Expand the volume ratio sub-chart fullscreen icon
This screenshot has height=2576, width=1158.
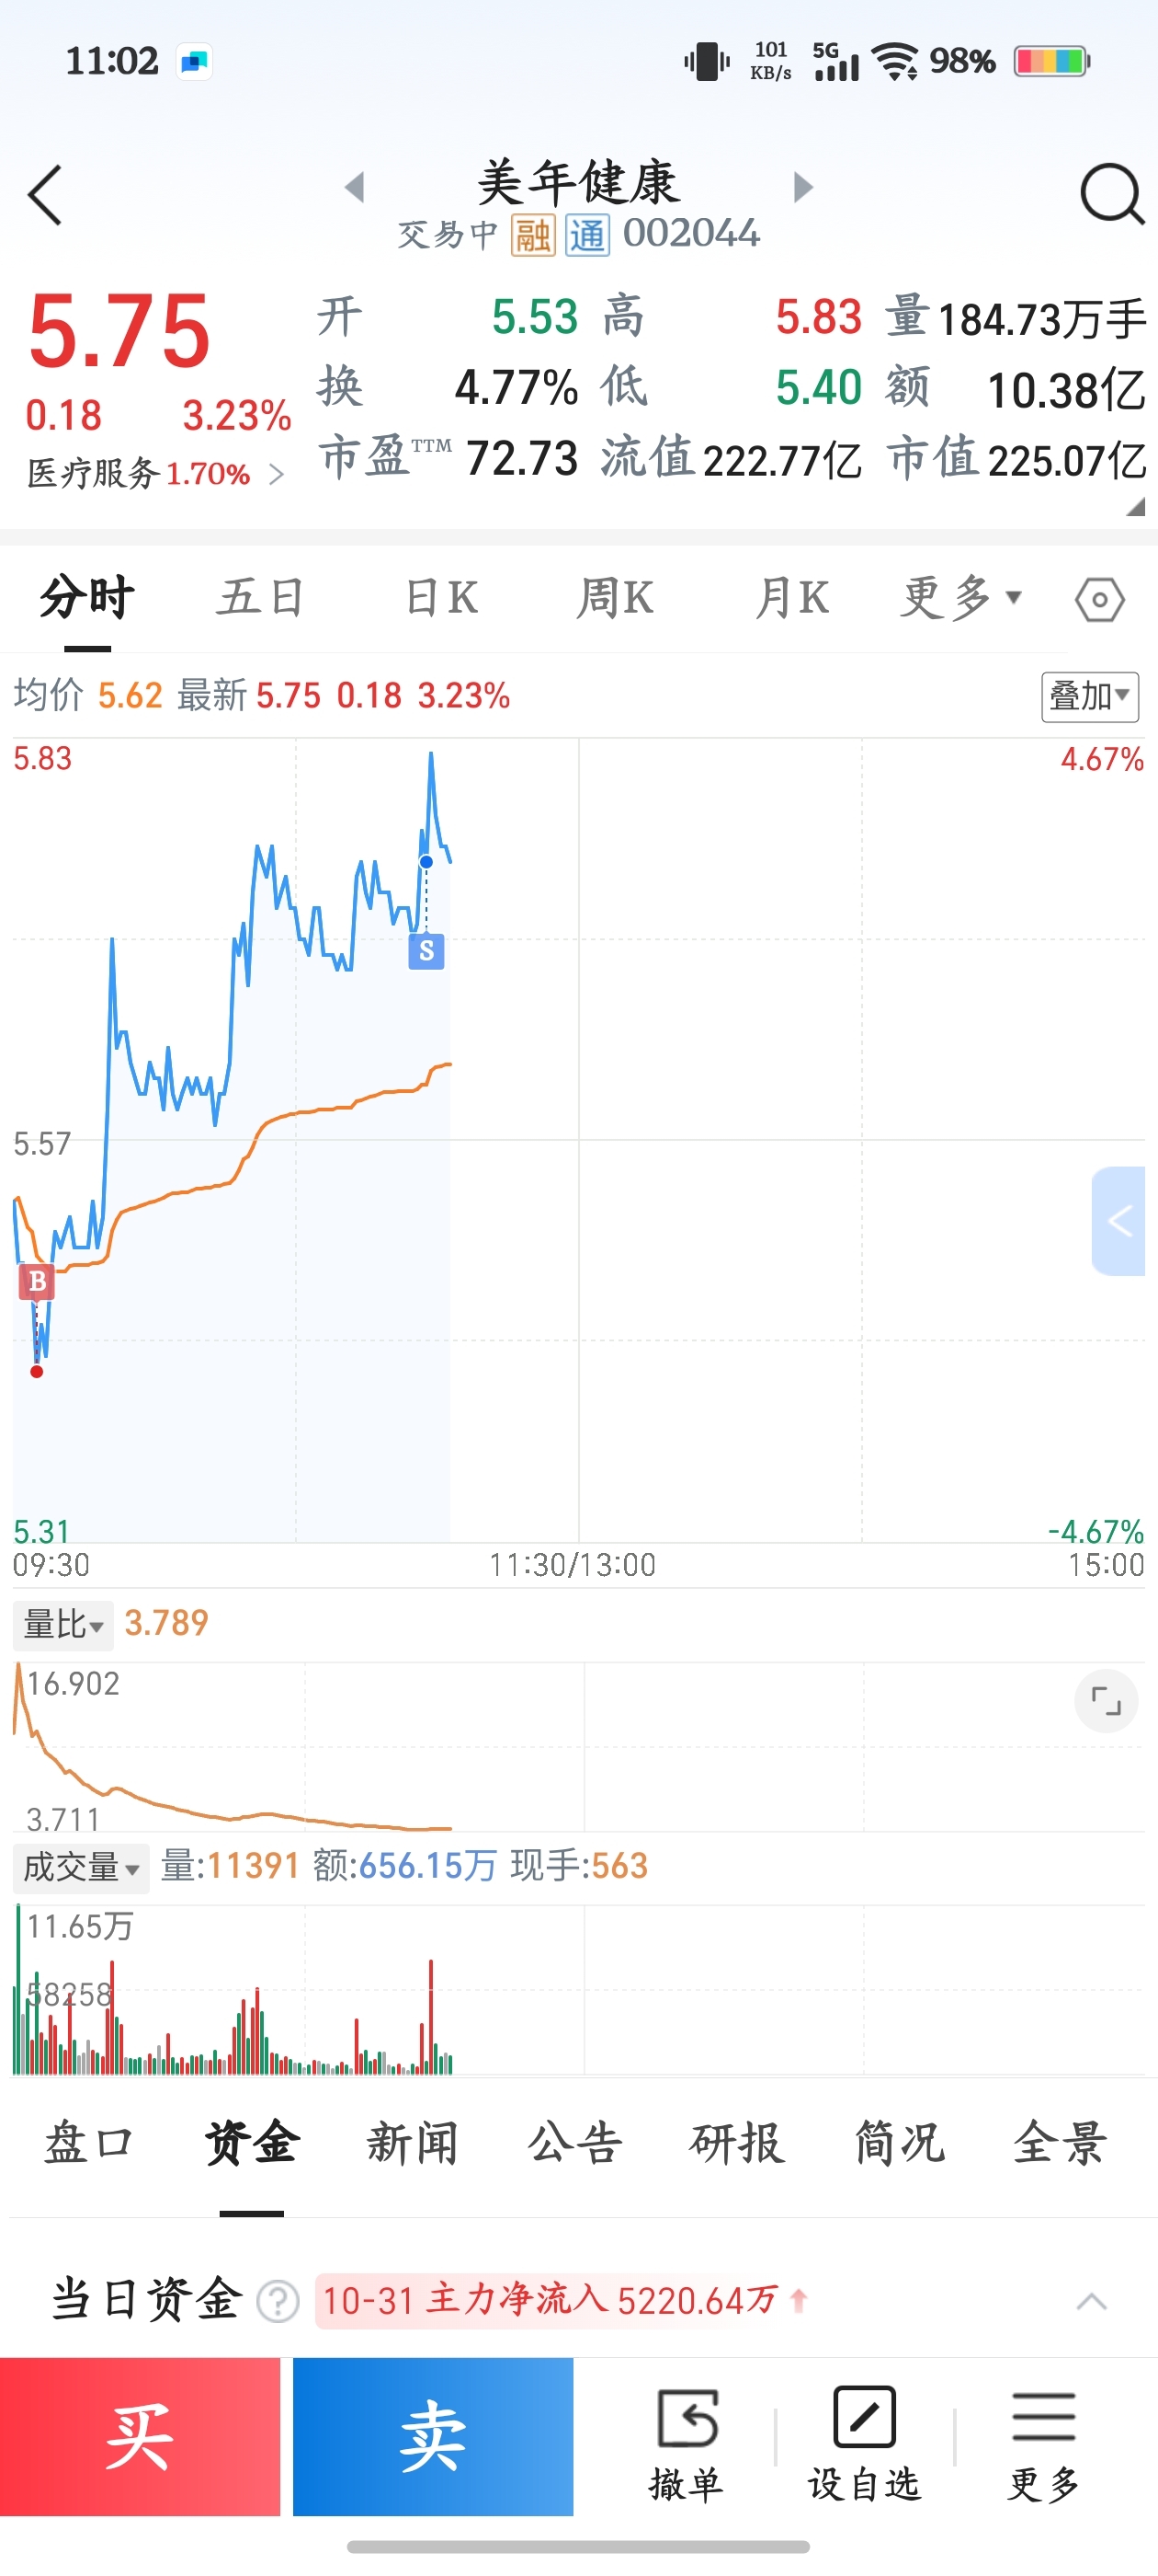click(x=1105, y=1700)
